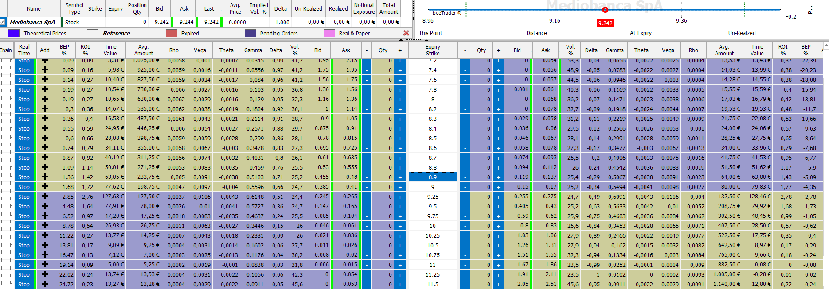Select the put Vega column header
829x289 pixels.
[x=668, y=50]
